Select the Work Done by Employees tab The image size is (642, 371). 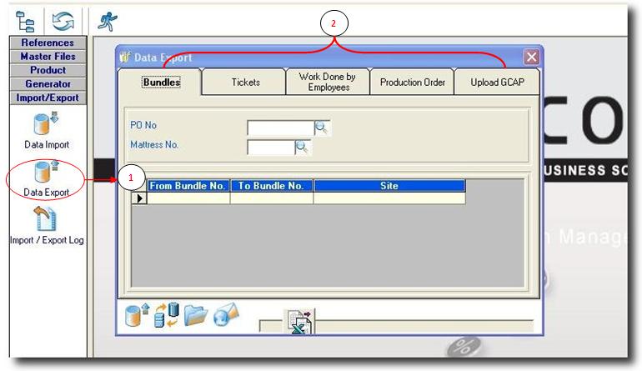point(328,82)
